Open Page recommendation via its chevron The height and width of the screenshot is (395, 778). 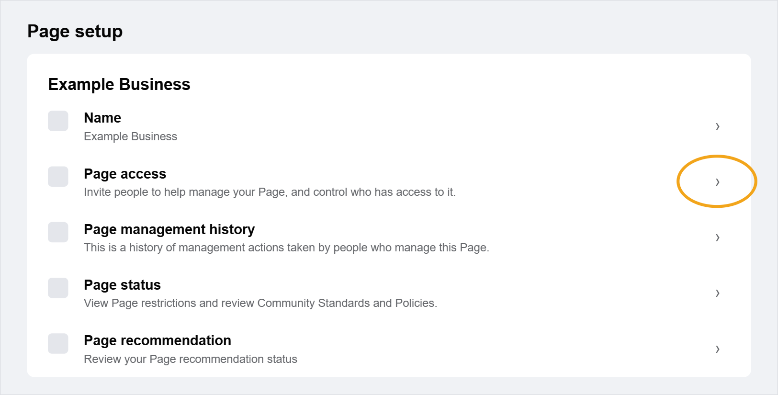[717, 349]
